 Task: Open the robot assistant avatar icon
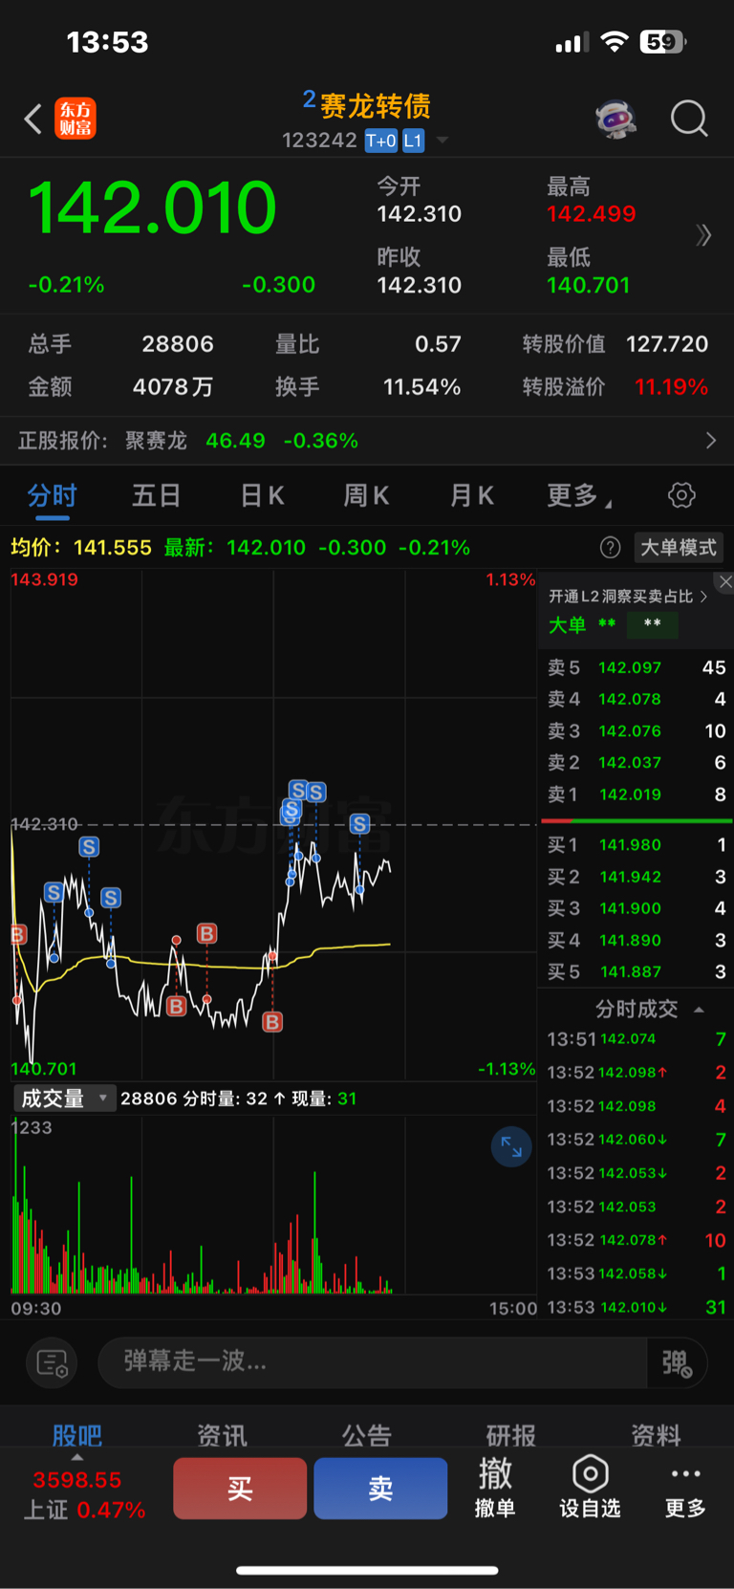click(615, 120)
